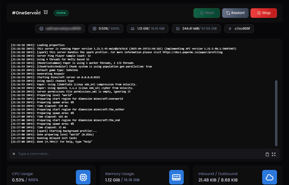289x185 pixels.
Task: Click the disk save icon by 244.41 MiB
Action: 178,29
